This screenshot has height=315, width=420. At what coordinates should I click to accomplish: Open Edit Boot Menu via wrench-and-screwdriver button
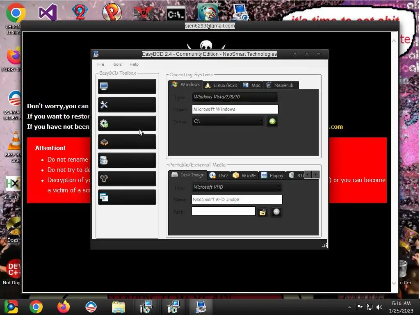127,105
